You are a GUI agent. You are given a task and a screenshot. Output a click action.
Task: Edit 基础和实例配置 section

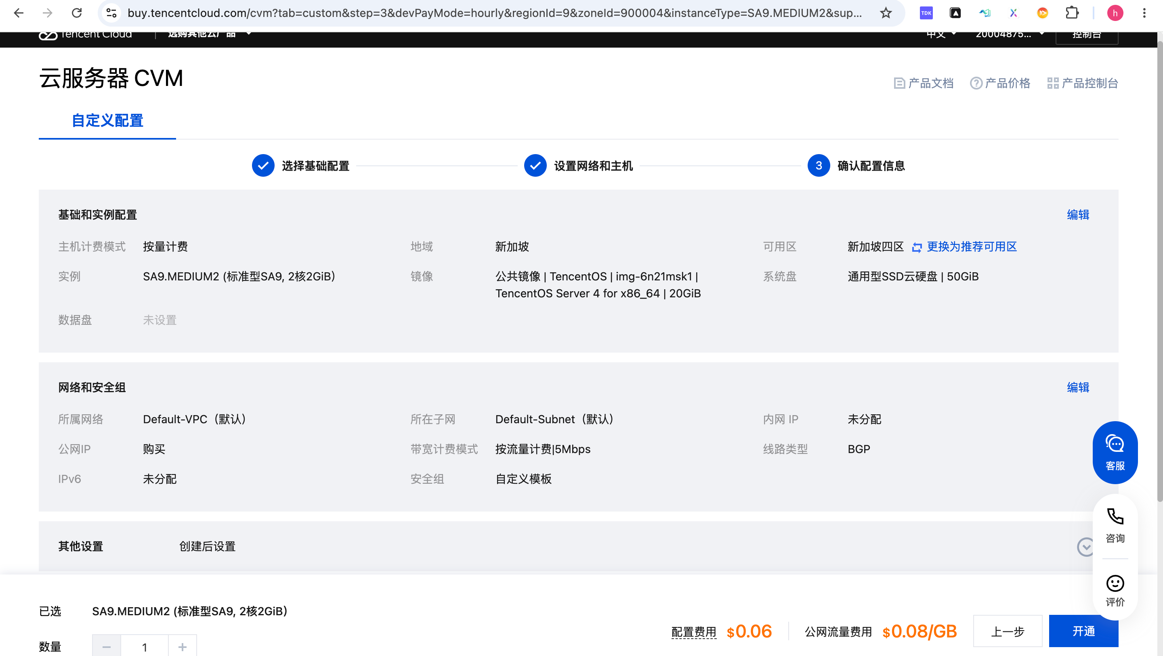pyautogui.click(x=1078, y=215)
